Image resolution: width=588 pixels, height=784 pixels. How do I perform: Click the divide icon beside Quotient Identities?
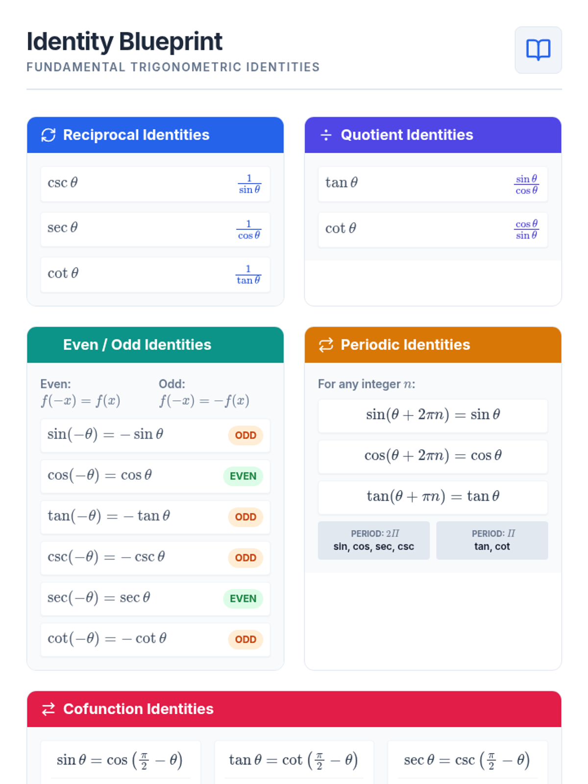[x=326, y=135]
